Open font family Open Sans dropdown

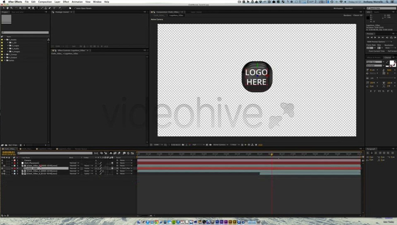(x=384, y=62)
